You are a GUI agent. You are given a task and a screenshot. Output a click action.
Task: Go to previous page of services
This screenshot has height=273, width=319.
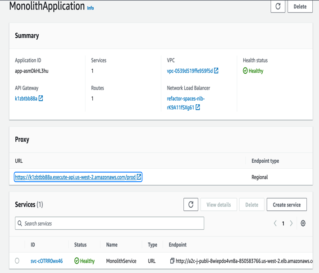coord(275,224)
